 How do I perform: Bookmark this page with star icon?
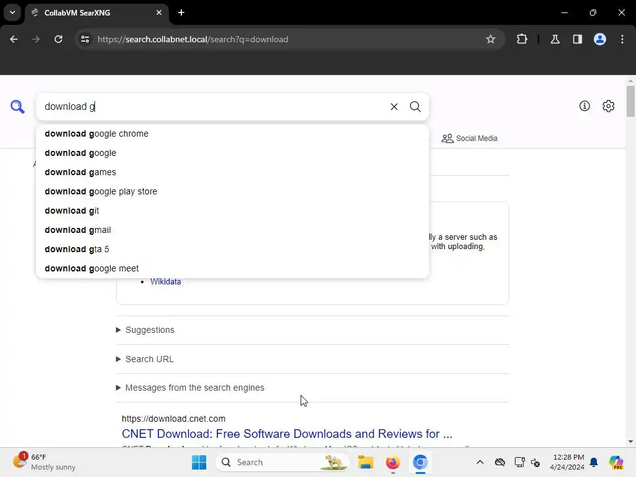(491, 39)
